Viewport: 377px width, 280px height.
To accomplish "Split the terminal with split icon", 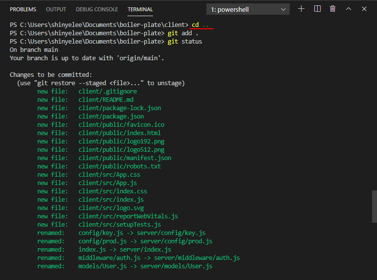I will (x=317, y=9).
